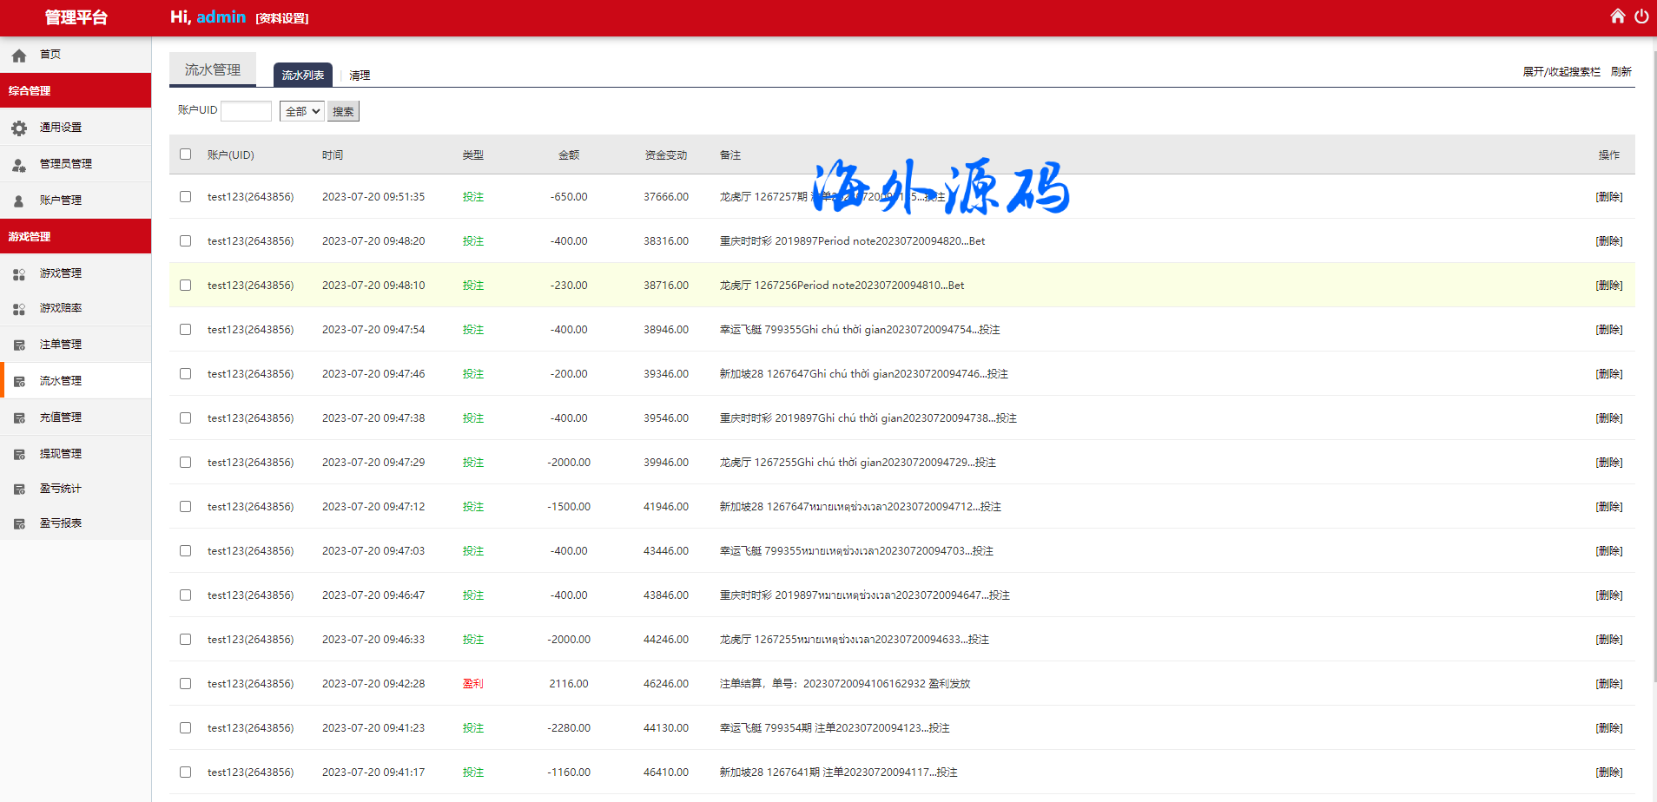The height and width of the screenshot is (802, 1657).
Task: Click the gear icon beside 通用设置
Action: tap(19, 128)
